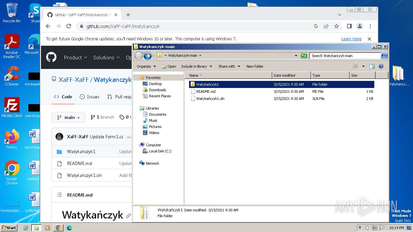Open Local Disk (C:) in navigation pane
Image resolution: width=413 pixels, height=232 pixels.
(160, 151)
